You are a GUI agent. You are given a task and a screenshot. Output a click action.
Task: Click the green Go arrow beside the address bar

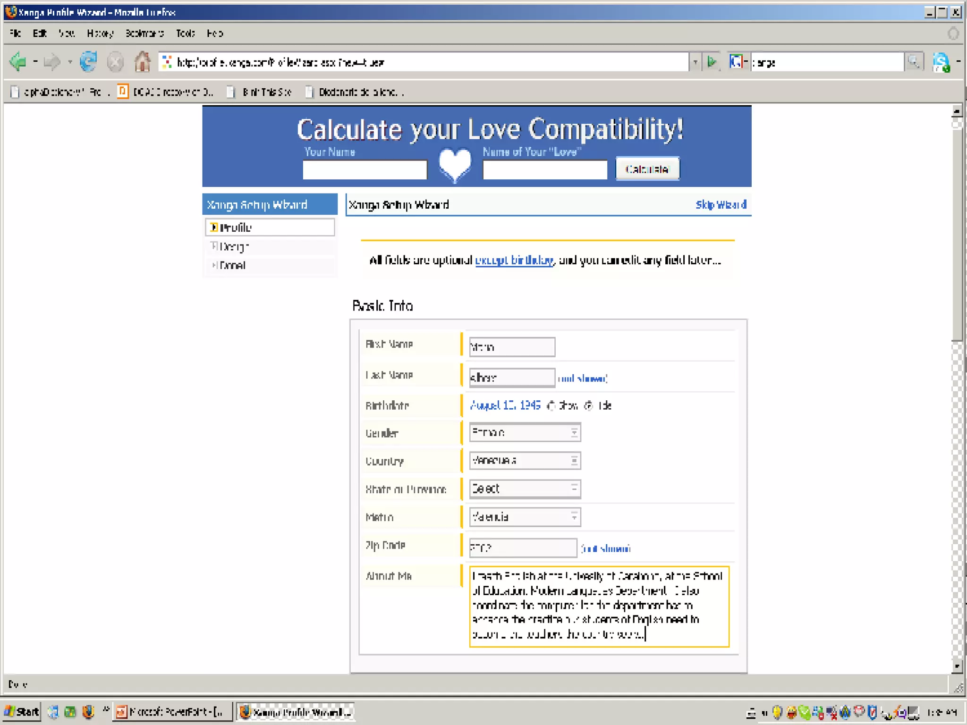click(x=712, y=62)
